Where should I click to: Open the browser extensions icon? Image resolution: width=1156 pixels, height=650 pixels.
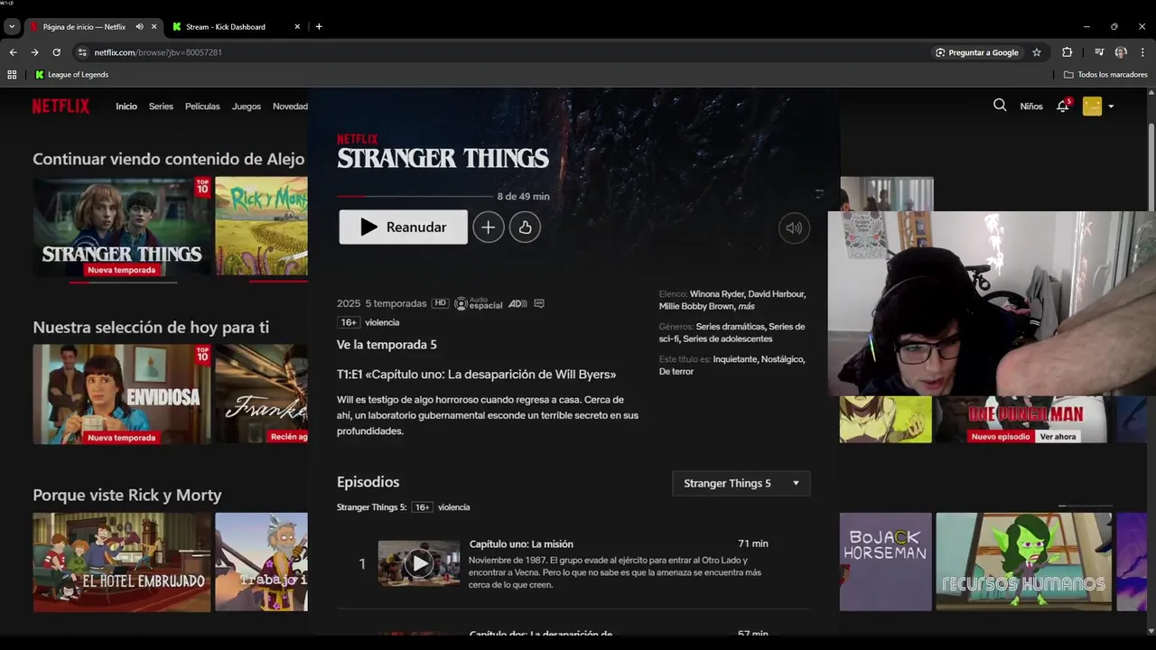click(x=1067, y=52)
